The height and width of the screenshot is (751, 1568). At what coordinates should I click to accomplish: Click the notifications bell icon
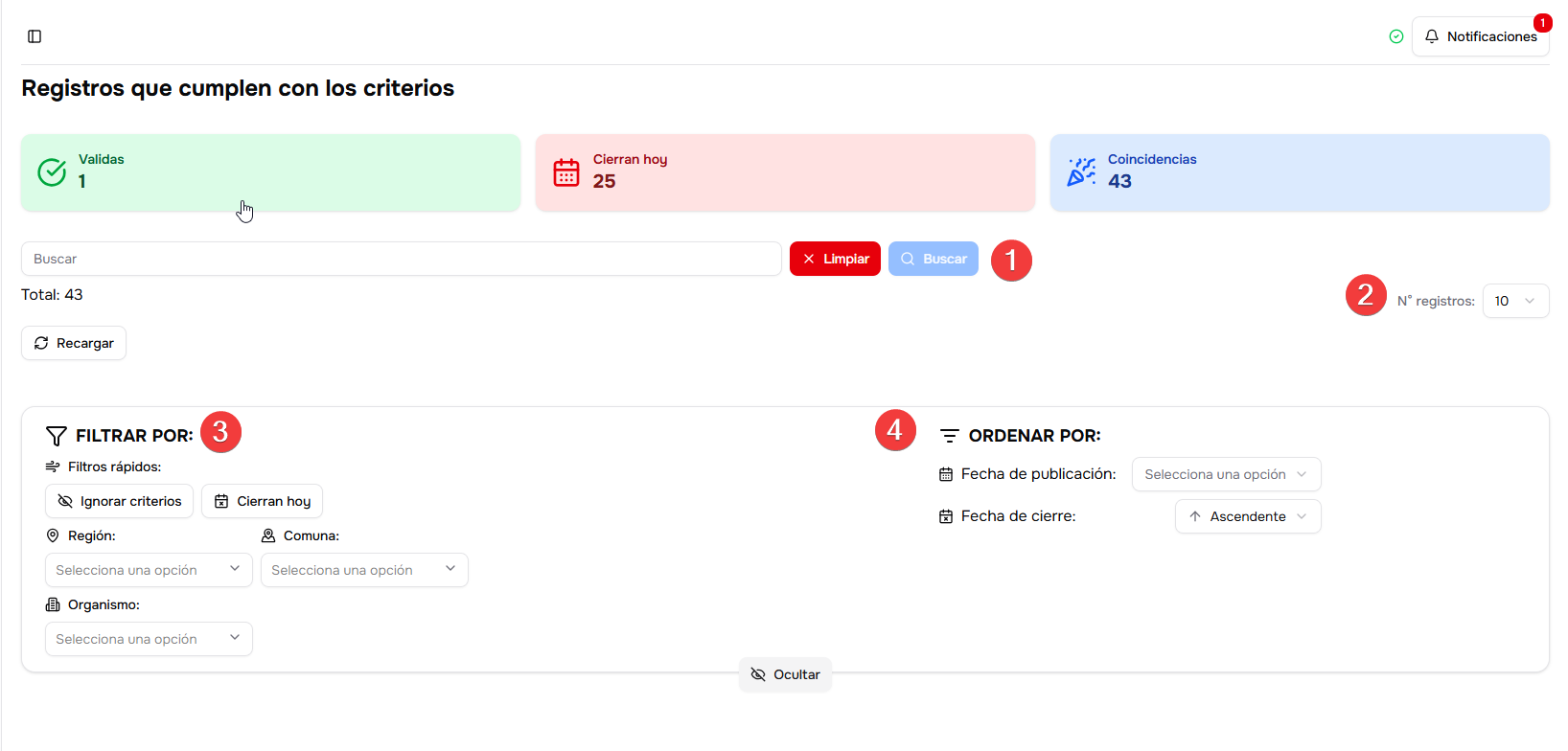coord(1432,36)
